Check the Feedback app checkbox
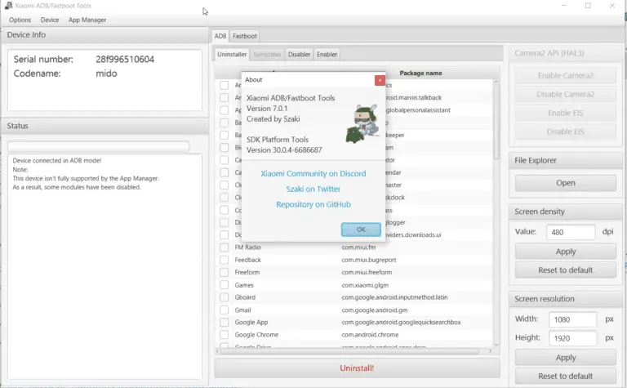627x388 pixels. (224, 260)
